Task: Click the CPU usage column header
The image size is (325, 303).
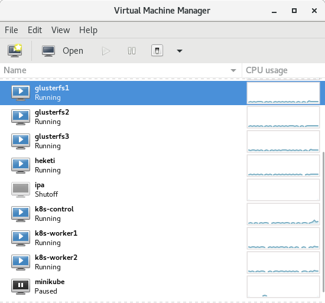Action: (283, 70)
